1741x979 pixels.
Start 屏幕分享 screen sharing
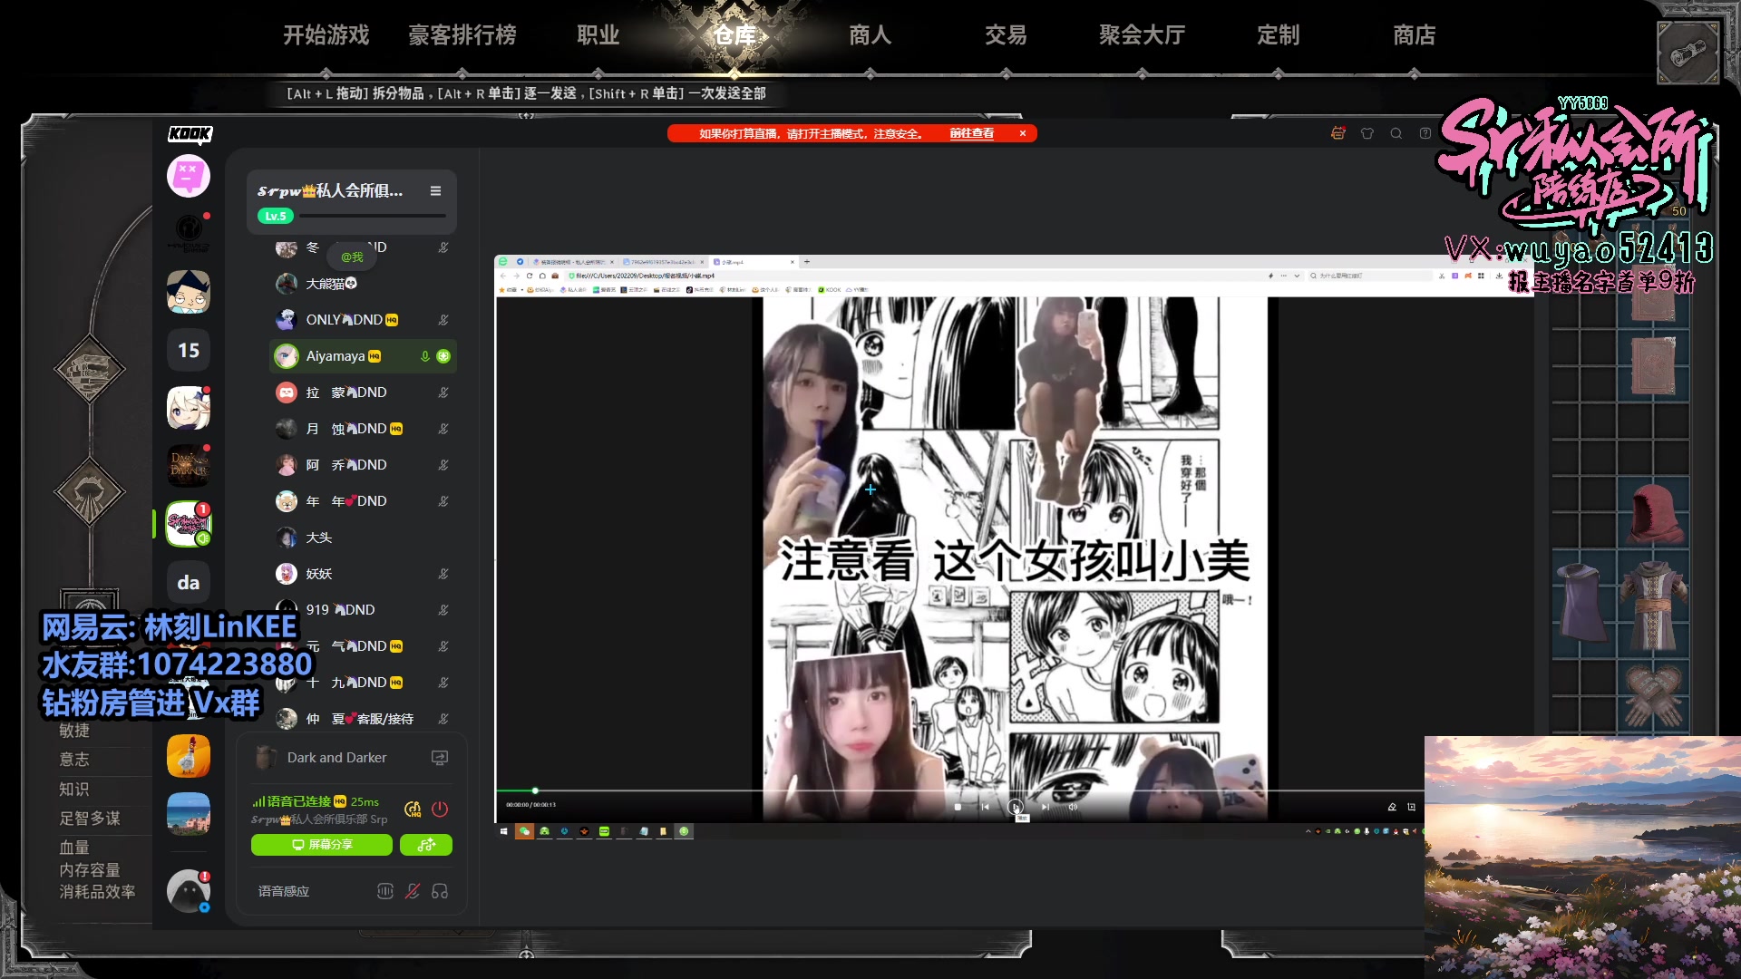(322, 845)
